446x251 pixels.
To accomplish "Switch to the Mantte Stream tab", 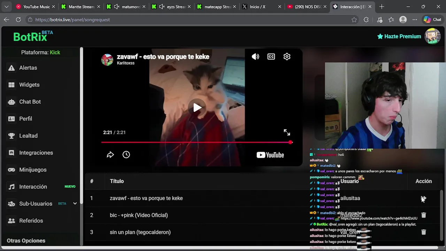I will tap(81, 7).
